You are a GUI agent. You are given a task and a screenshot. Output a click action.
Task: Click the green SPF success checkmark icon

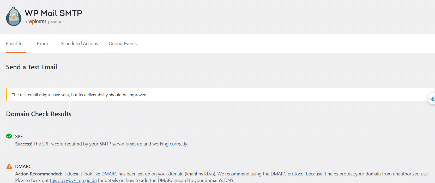click(9, 136)
